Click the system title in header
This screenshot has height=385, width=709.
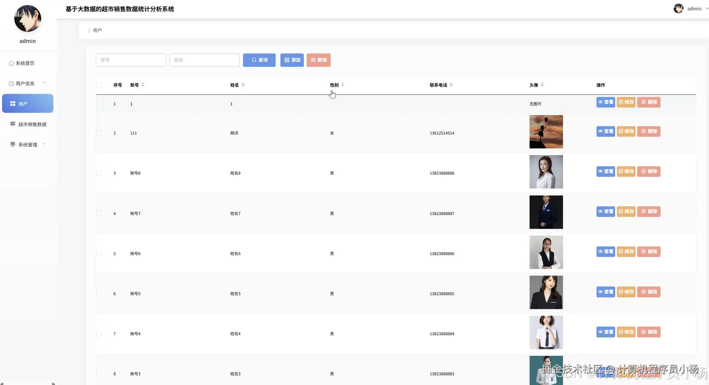(120, 9)
